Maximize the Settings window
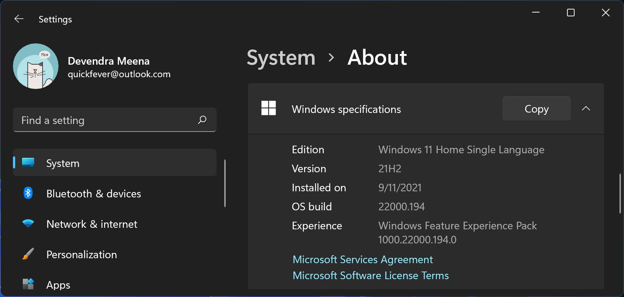Image resolution: width=624 pixels, height=297 pixels. 571,13
